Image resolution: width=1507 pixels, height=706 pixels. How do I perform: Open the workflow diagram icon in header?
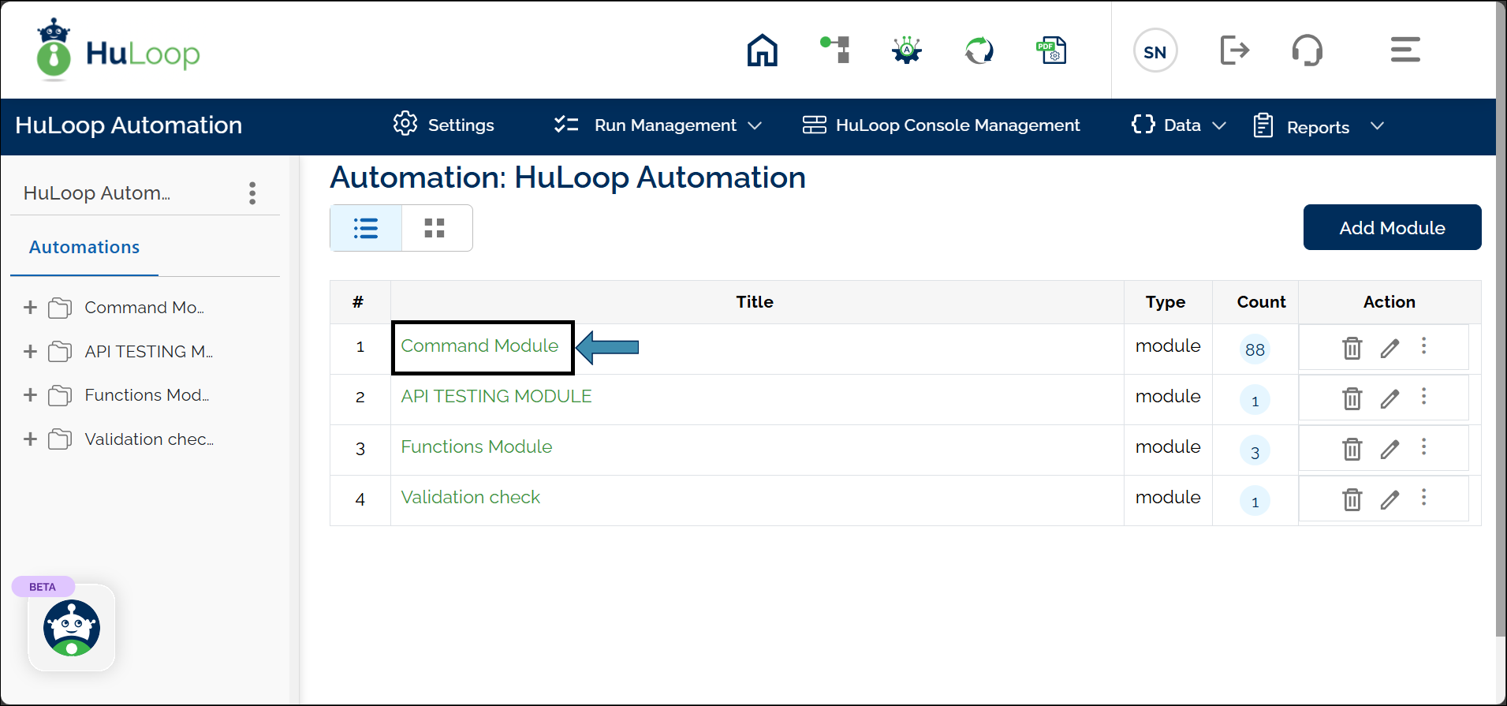point(835,50)
